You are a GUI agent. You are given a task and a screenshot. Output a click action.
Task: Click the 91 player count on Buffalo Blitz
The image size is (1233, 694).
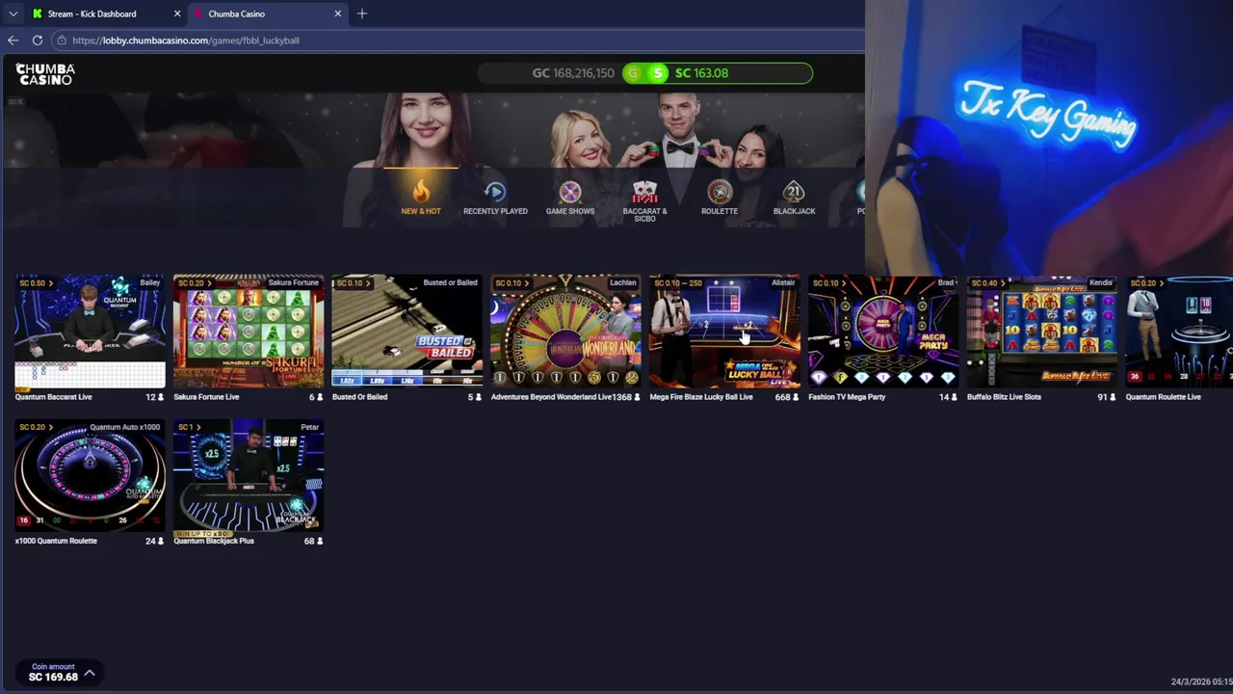[x=1102, y=397]
